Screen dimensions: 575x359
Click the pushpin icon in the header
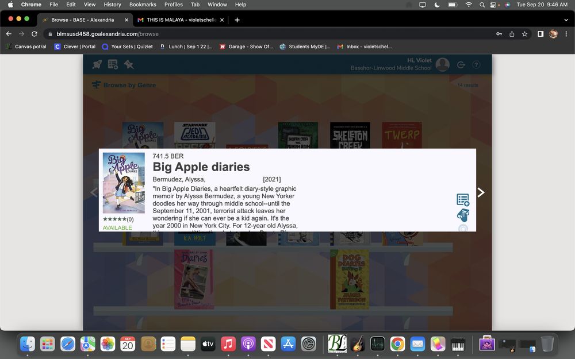tap(129, 64)
